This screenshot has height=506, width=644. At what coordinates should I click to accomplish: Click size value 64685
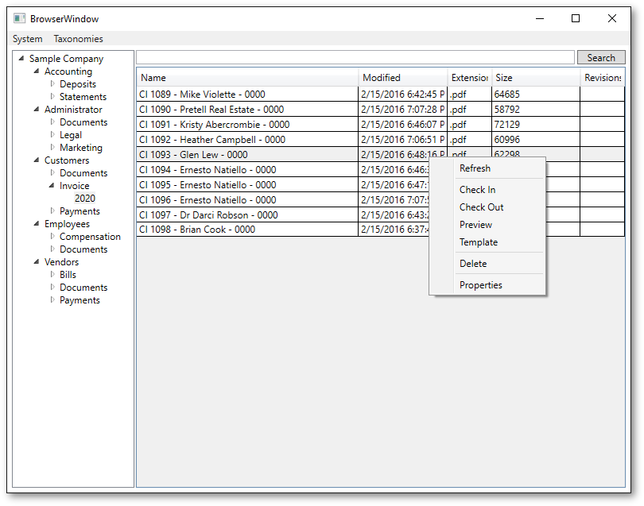506,95
